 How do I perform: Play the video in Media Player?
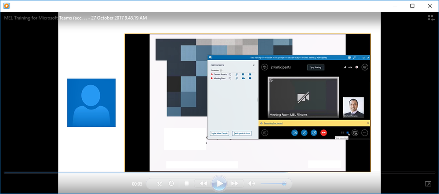point(220,183)
